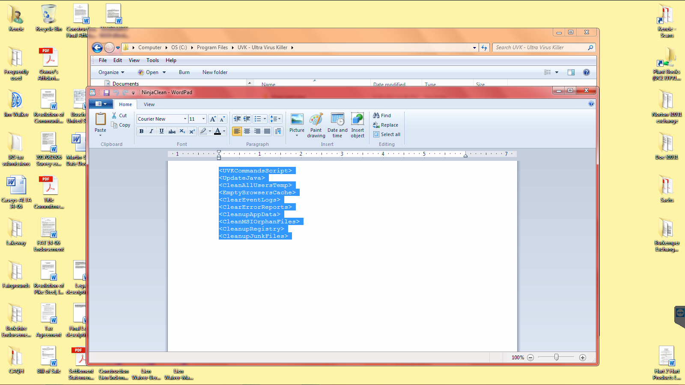Open the Paragraph settings dialog icon
This screenshot has height=385, width=685.
click(x=278, y=131)
